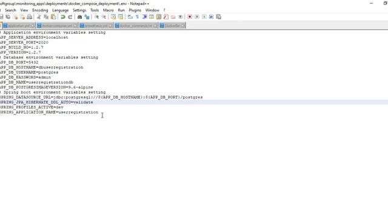388x218 pixels.
Task: Start macro recording with red button
Action: coord(190,17)
